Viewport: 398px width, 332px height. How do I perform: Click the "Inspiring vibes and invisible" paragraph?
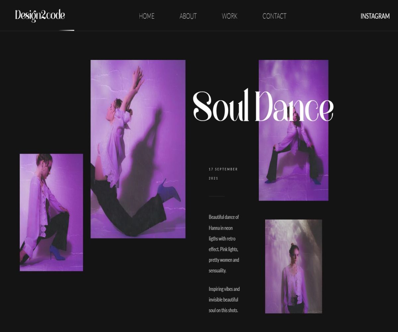click(x=224, y=299)
